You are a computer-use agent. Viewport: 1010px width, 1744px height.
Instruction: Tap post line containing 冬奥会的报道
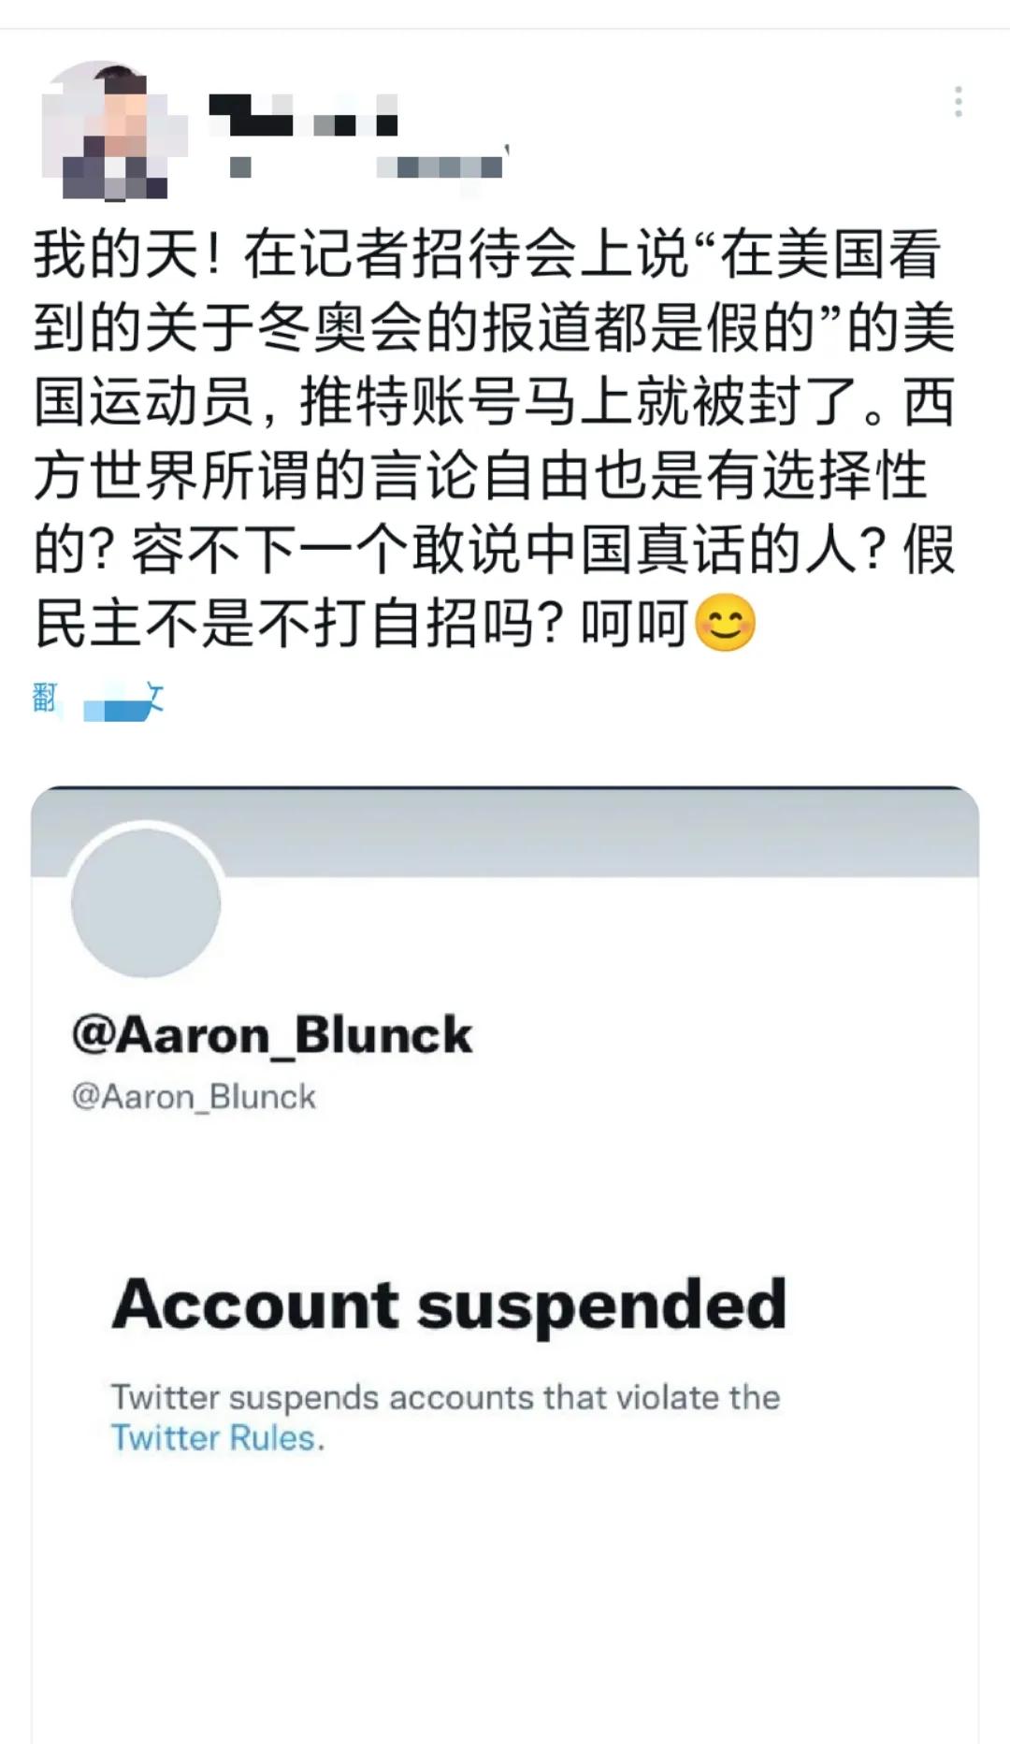pyautogui.click(x=495, y=328)
